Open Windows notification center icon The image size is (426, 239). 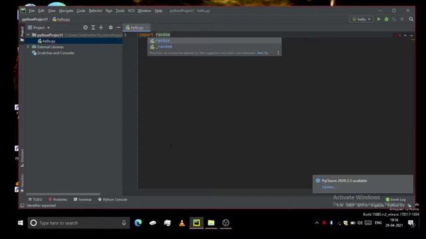(411, 223)
